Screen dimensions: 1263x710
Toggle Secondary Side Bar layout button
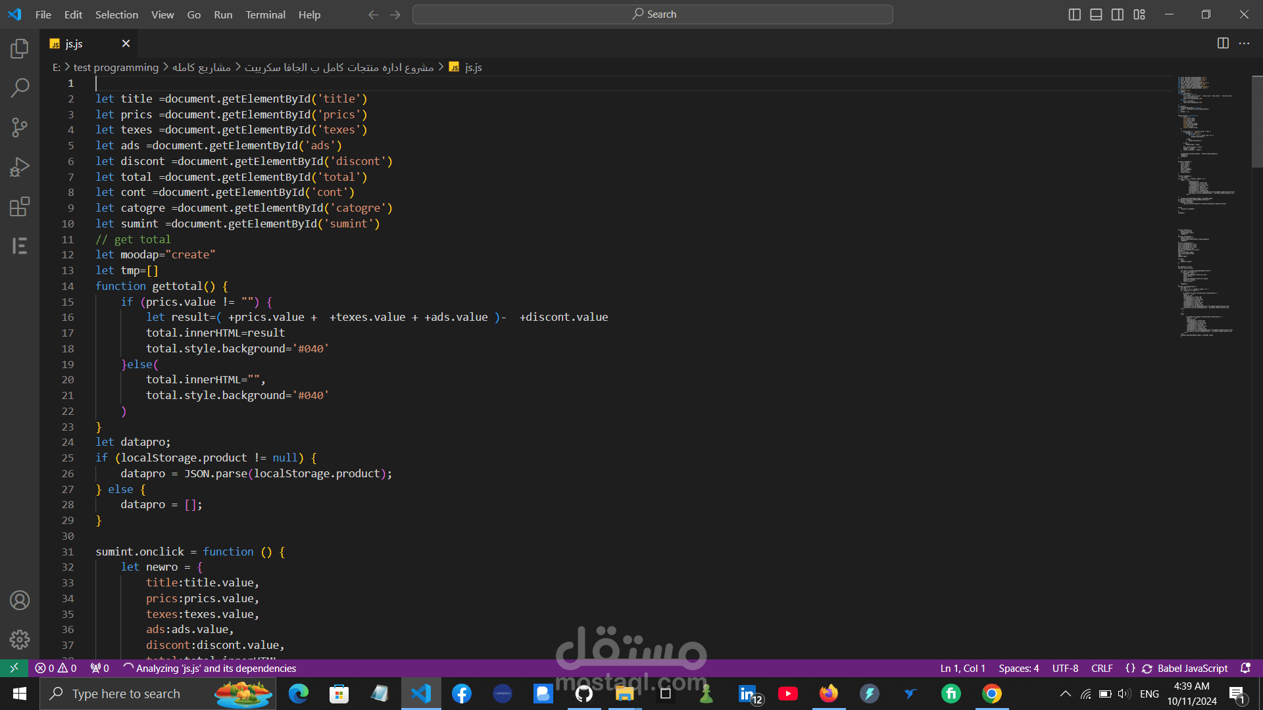pos(1118,14)
